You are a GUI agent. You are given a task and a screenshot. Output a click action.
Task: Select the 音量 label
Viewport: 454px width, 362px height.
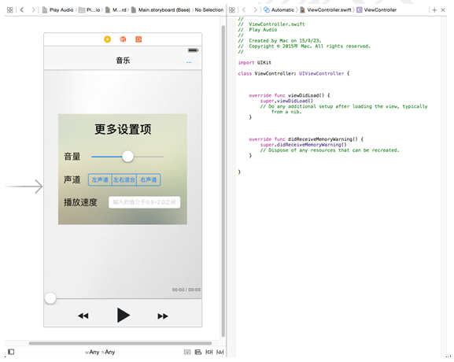point(72,157)
